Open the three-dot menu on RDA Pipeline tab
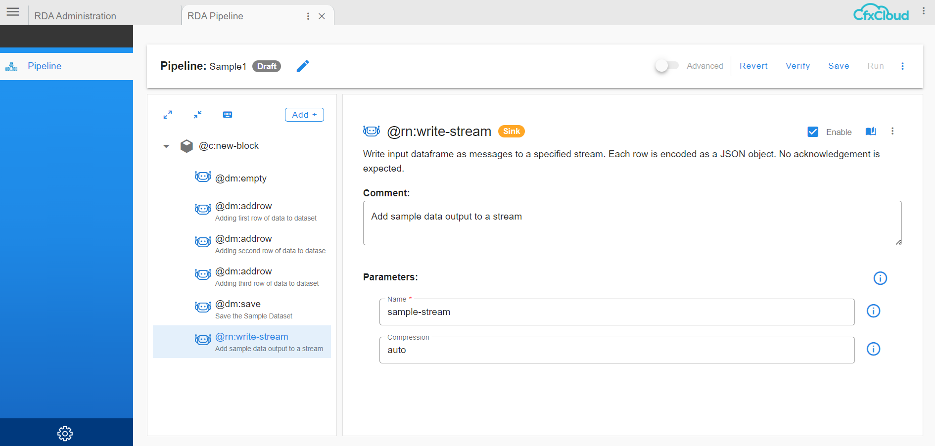This screenshot has width=935, height=446. (x=308, y=16)
